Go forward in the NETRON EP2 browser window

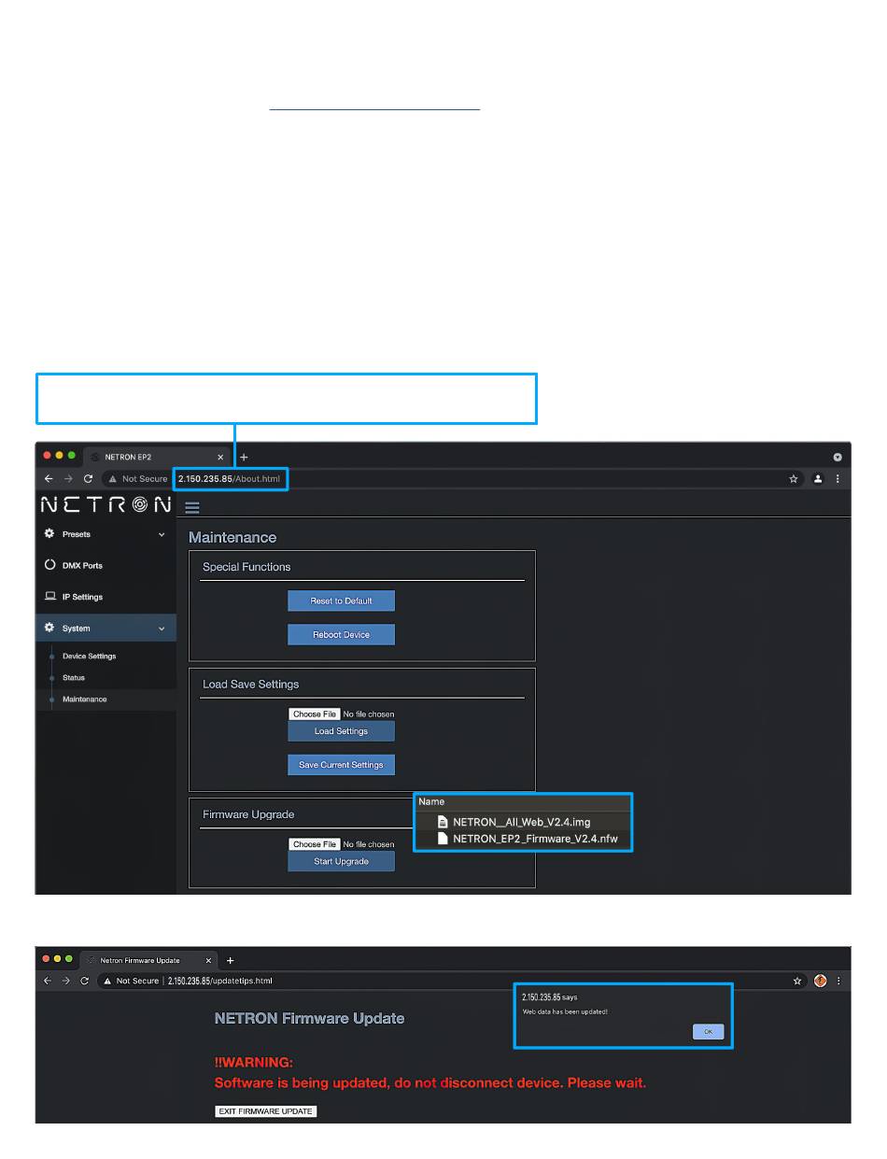68,478
